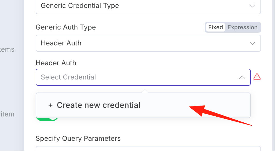Screen dimensions: 275x151
Task: Click the 'tems' text in left panel
Action: click(x=7, y=49)
